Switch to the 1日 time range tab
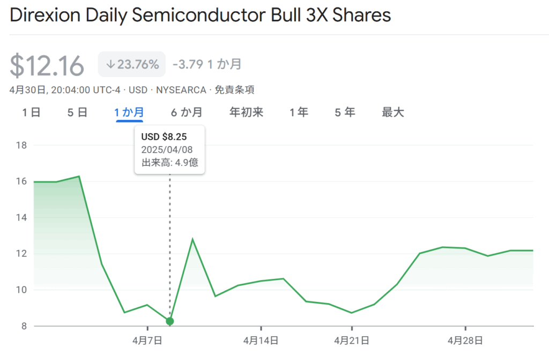 pos(31,112)
